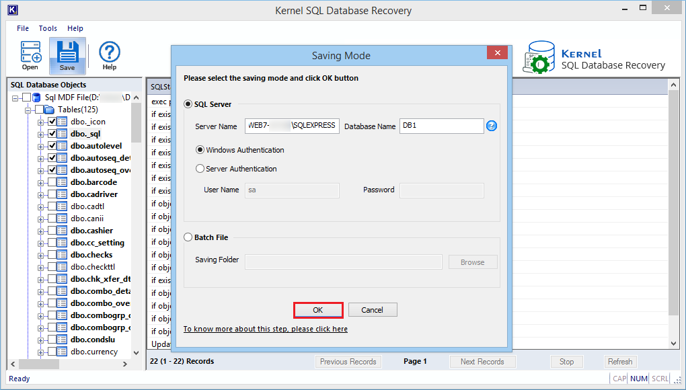This screenshot has height=390, width=686.
Task: Click the table icon for dbo.cc_setting
Action: (62, 243)
